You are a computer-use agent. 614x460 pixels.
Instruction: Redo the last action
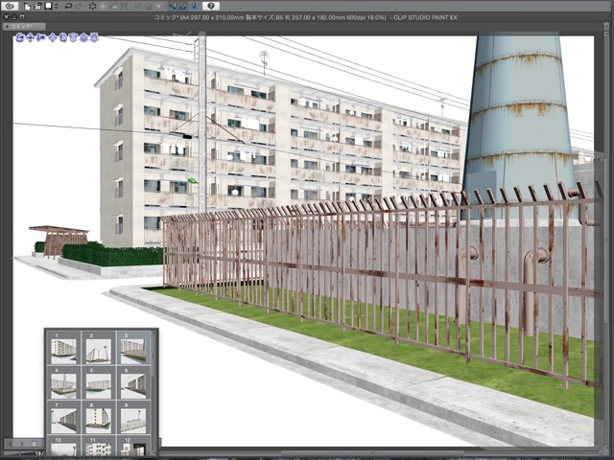[79, 7]
